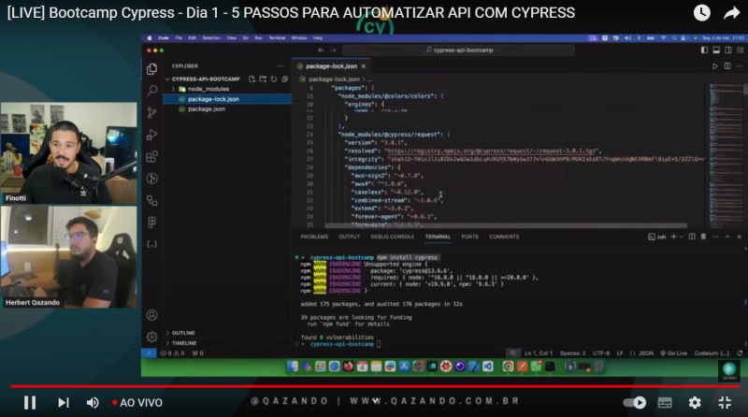Screen dimensions: 748x417
Task: Switch to the COMMENTS panel tab
Action: [x=504, y=237]
